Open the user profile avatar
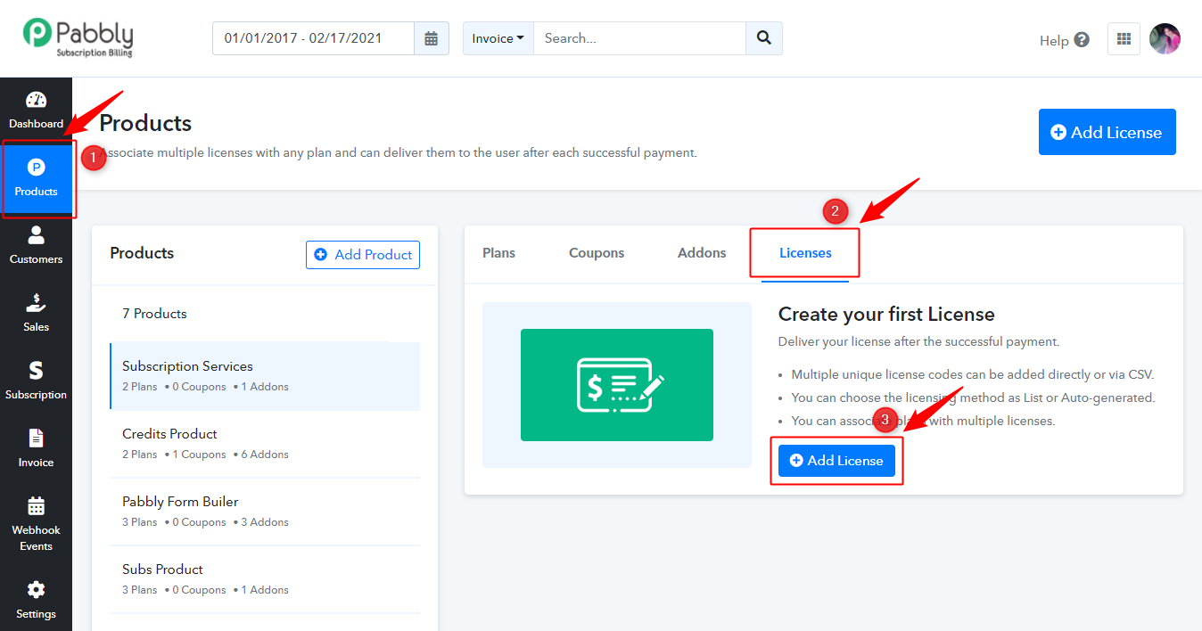Image resolution: width=1202 pixels, height=631 pixels. [1165, 39]
